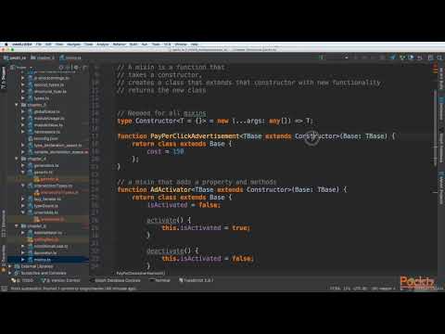445x334 pixels.
Task: Open the VCS menu
Action: (x=168, y=45)
